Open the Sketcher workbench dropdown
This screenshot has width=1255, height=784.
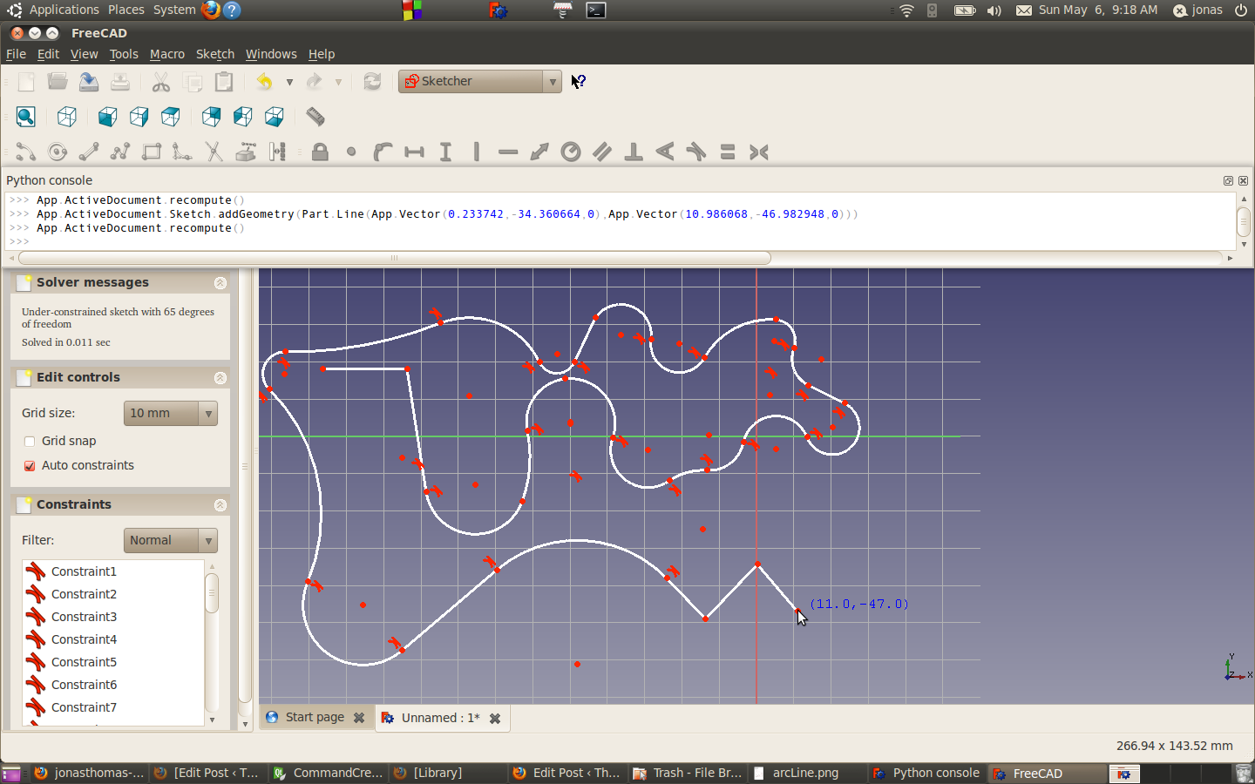(x=480, y=82)
